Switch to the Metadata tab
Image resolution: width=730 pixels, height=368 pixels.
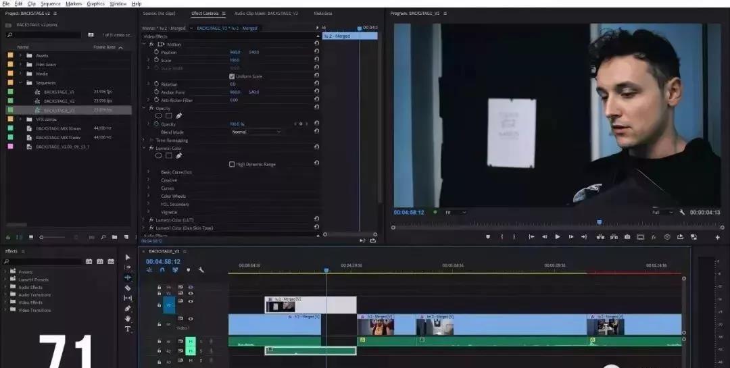(322, 13)
